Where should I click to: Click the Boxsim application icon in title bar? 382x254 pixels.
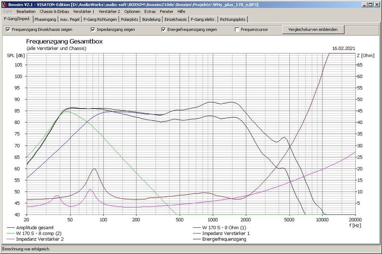4,4
